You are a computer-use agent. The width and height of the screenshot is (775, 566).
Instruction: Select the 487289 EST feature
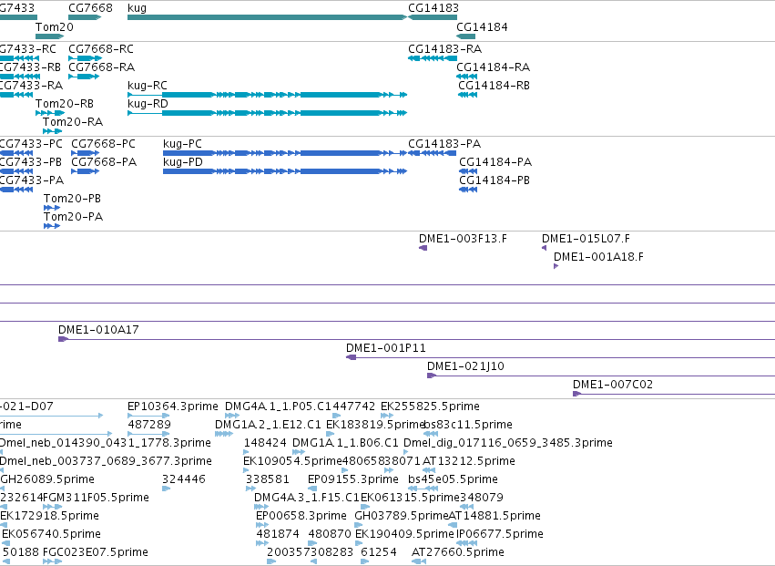coord(148,434)
